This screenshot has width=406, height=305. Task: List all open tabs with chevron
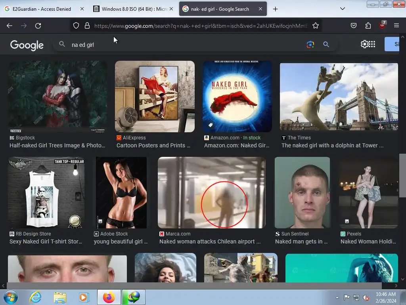(x=342, y=9)
